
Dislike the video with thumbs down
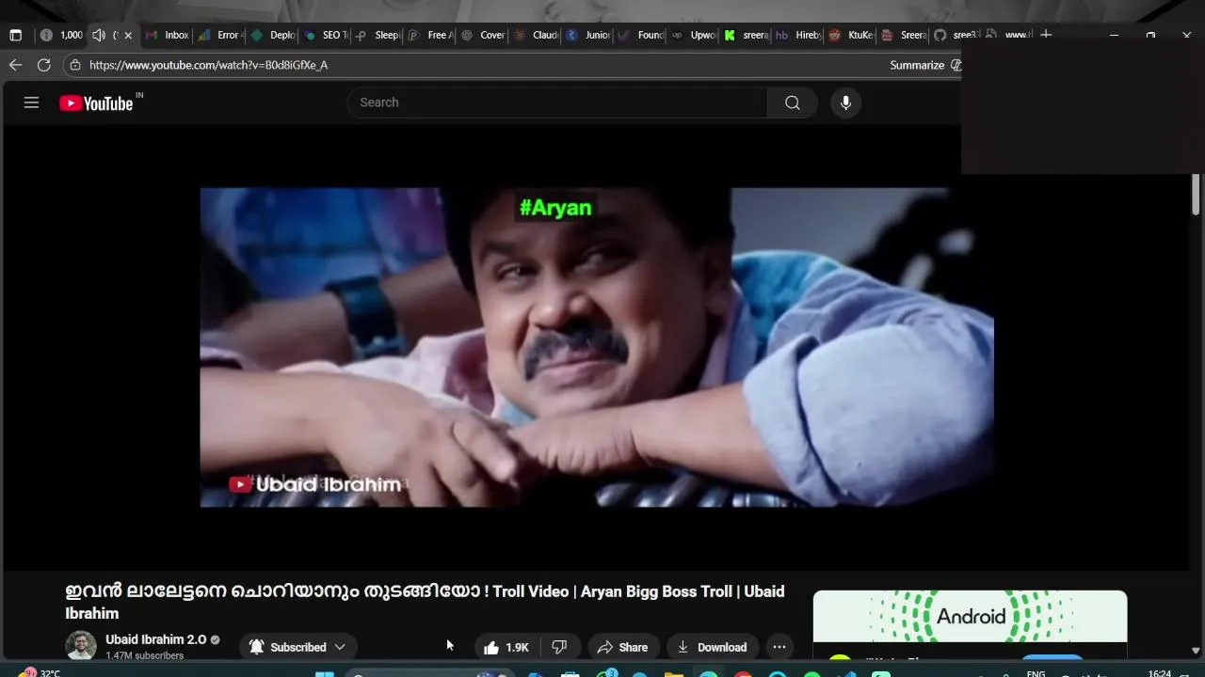[x=559, y=647]
